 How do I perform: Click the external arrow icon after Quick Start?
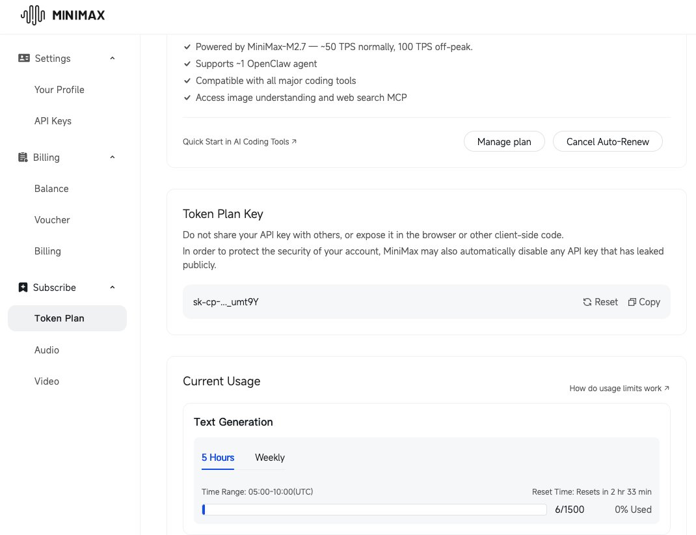point(294,141)
